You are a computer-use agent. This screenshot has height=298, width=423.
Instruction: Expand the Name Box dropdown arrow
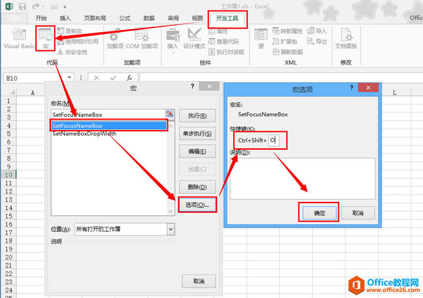(69, 78)
